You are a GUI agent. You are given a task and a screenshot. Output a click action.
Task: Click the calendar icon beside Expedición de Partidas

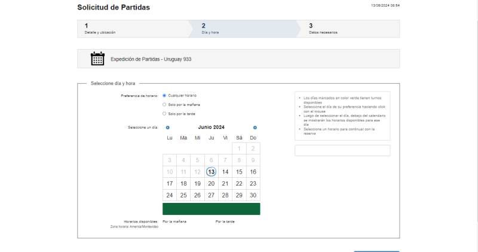[x=97, y=59]
